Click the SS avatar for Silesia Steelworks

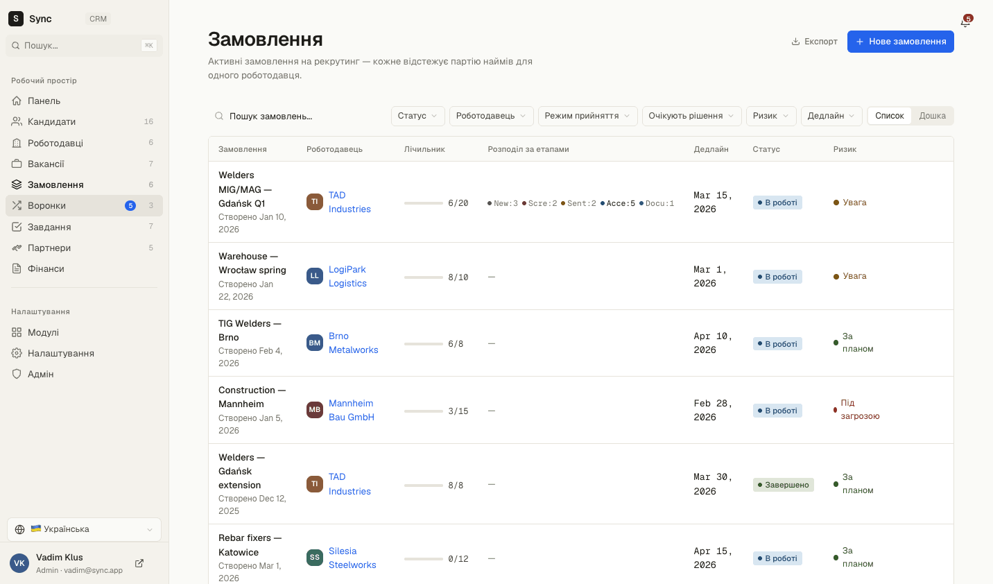[x=315, y=558]
